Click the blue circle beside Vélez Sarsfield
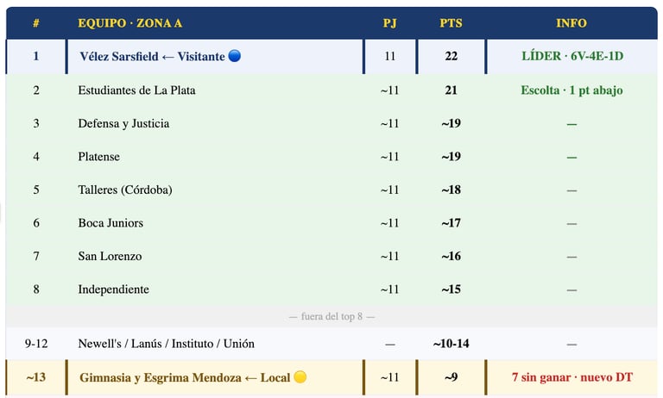This screenshot has height=398, width=663. (x=235, y=56)
